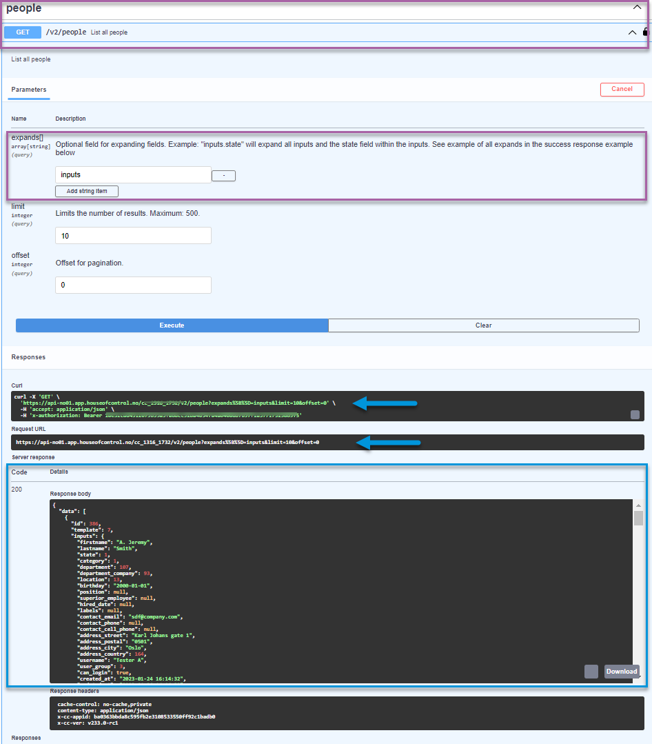The image size is (652, 744).
Task: Focus the expands inputs text field
Action: tap(133, 174)
